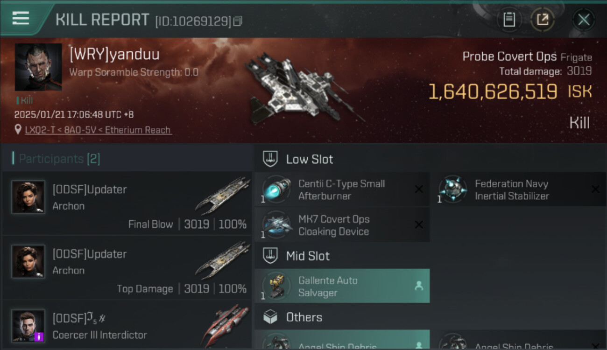607x350 pixels.
Task: Select Federation Navy Inertial Stabilizer icon
Action: [452, 189]
